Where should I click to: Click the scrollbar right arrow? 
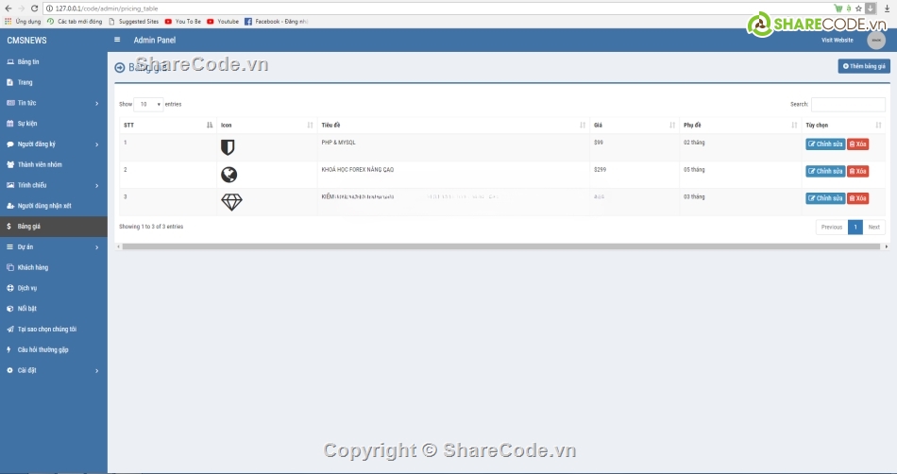point(886,246)
